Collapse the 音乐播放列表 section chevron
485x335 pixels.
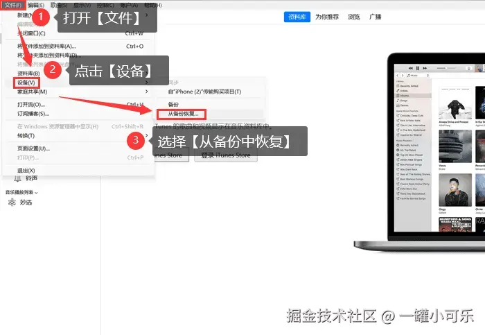click(x=37, y=193)
